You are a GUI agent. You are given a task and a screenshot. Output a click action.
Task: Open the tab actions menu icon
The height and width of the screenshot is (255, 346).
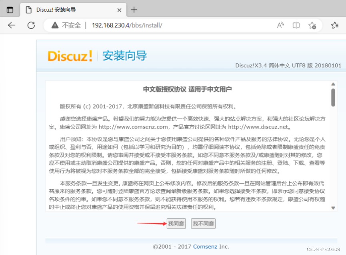(10, 10)
